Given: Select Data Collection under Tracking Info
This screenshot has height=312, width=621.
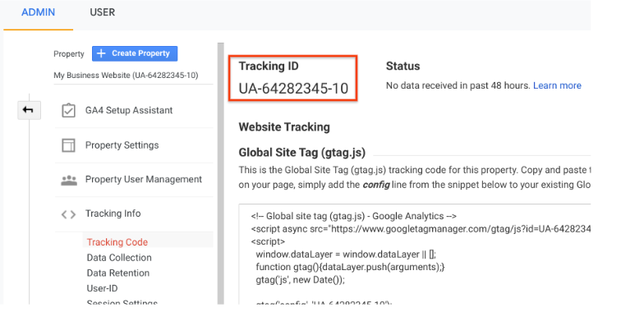Looking at the screenshot, I should pyautogui.click(x=119, y=257).
